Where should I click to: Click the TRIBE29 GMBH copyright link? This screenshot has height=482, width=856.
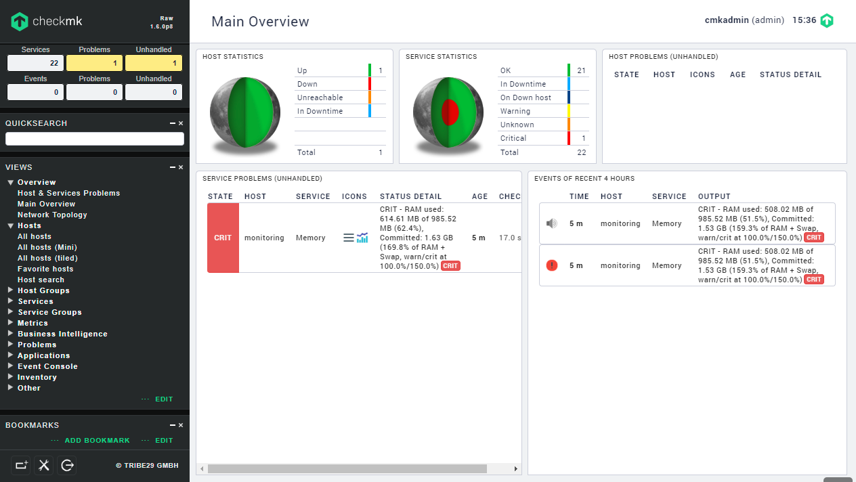point(147,466)
